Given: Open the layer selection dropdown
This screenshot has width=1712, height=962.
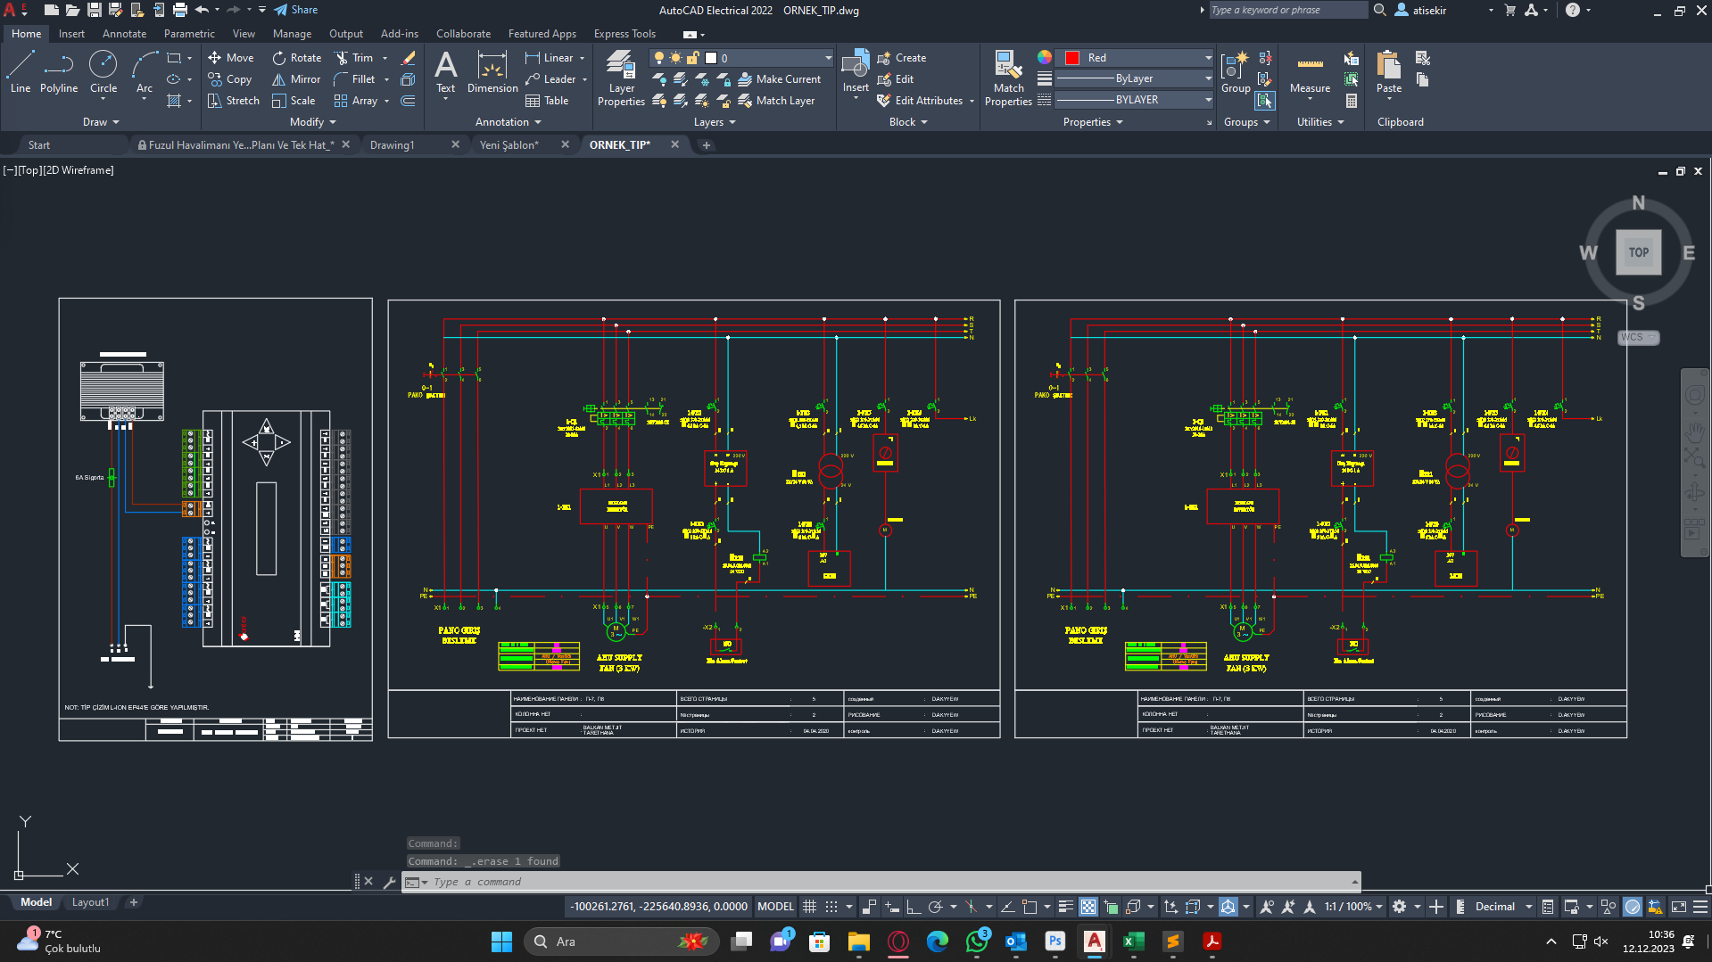Looking at the screenshot, I should pos(828,58).
